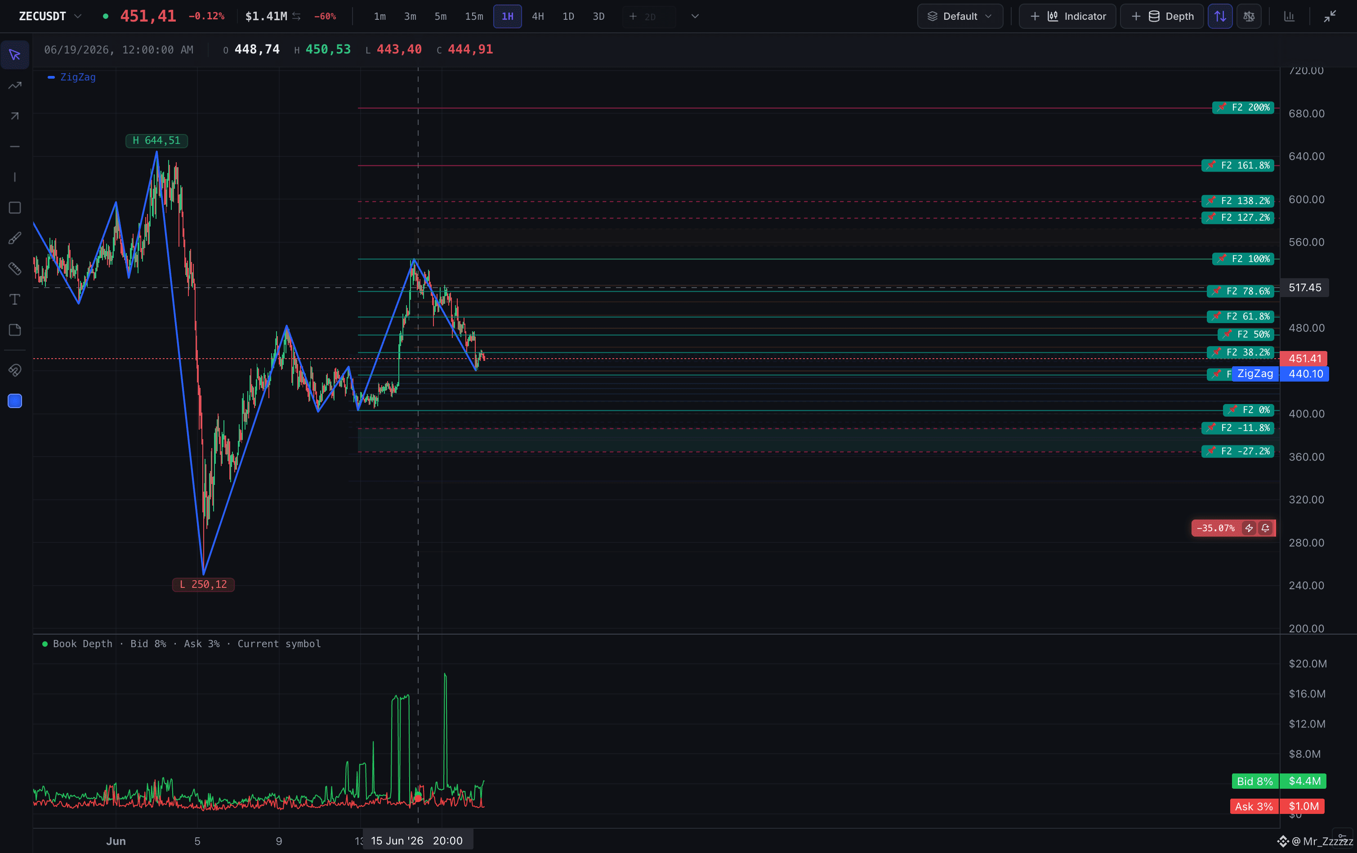This screenshot has height=853, width=1357.
Task: Select the text annotation tool
Action: pyautogui.click(x=15, y=299)
